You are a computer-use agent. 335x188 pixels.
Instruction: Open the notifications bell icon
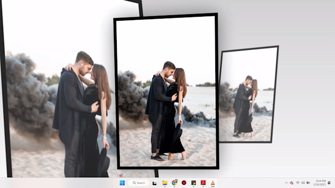click(x=330, y=183)
